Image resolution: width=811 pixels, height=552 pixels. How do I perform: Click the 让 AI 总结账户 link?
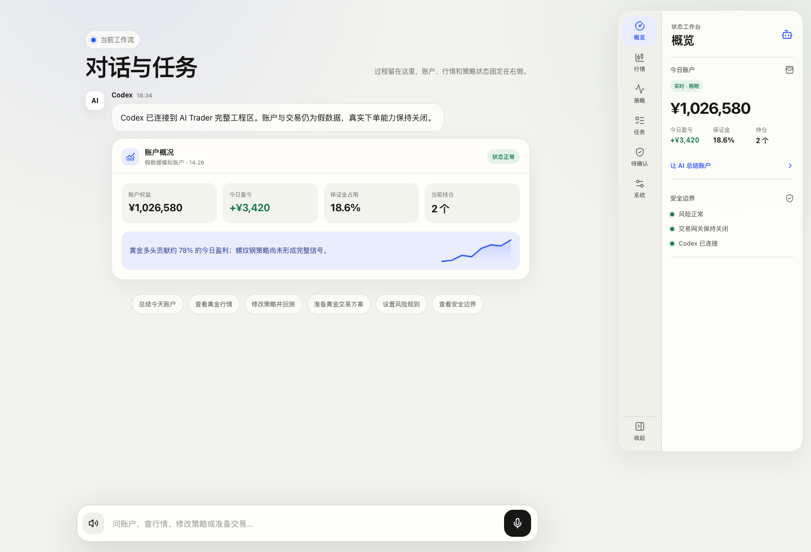click(690, 166)
